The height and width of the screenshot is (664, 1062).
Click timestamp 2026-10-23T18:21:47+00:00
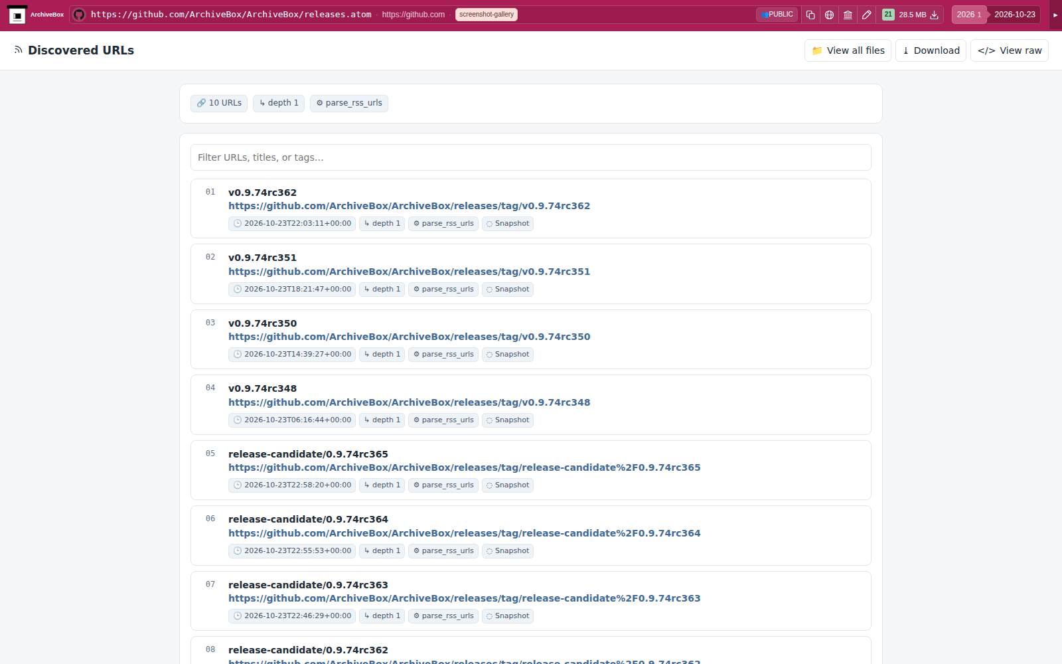[292, 290]
